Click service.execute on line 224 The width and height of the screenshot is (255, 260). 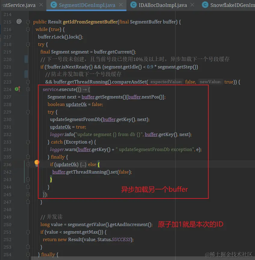(x=59, y=89)
